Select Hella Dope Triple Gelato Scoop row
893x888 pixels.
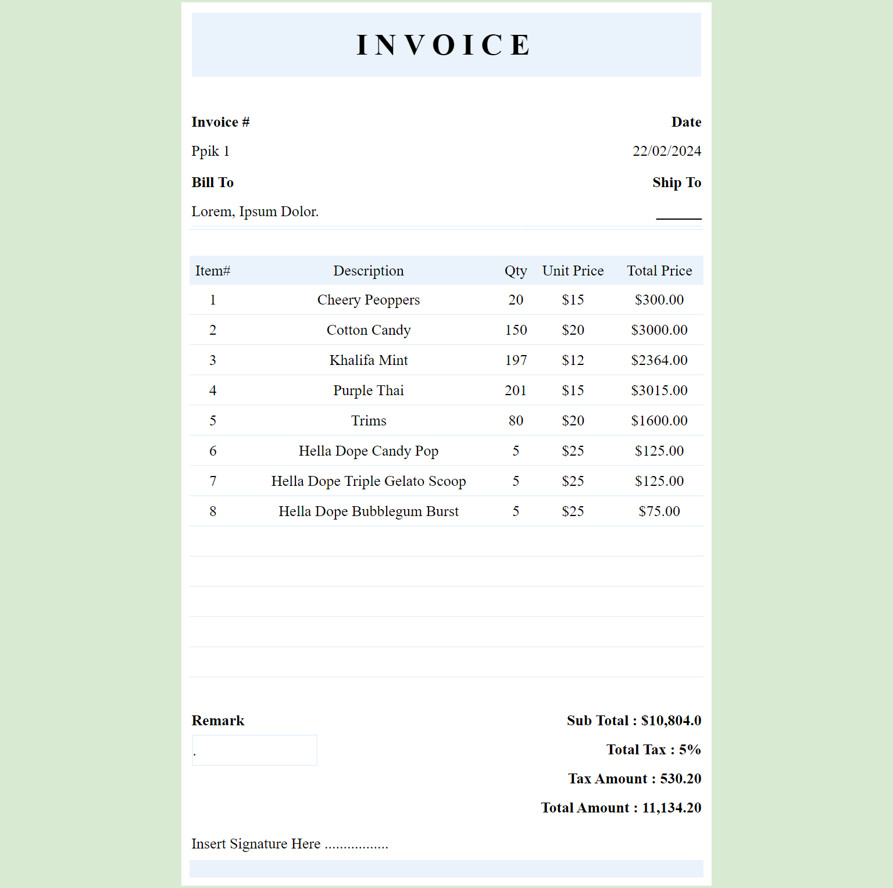(368, 481)
